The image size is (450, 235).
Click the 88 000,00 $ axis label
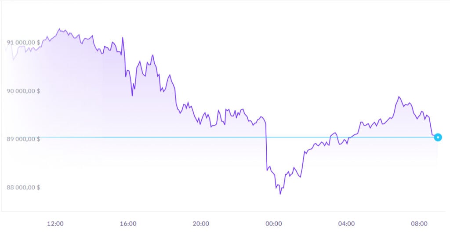pyautogui.click(x=23, y=187)
